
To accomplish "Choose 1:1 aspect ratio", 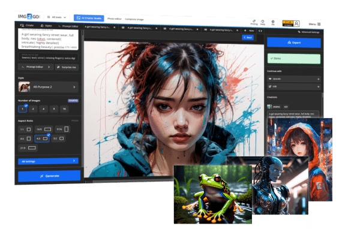I will point(26,129).
